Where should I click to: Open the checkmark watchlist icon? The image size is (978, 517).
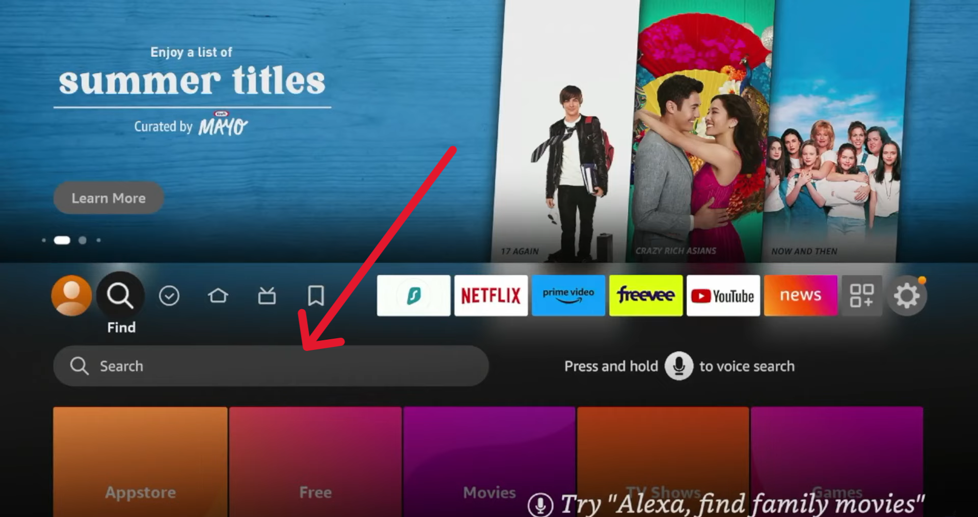pyautogui.click(x=169, y=295)
